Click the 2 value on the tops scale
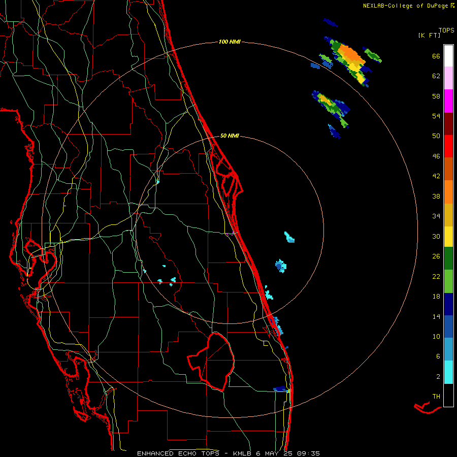Image resolution: width=457 pixels, height=457 pixels. pyautogui.click(x=438, y=376)
